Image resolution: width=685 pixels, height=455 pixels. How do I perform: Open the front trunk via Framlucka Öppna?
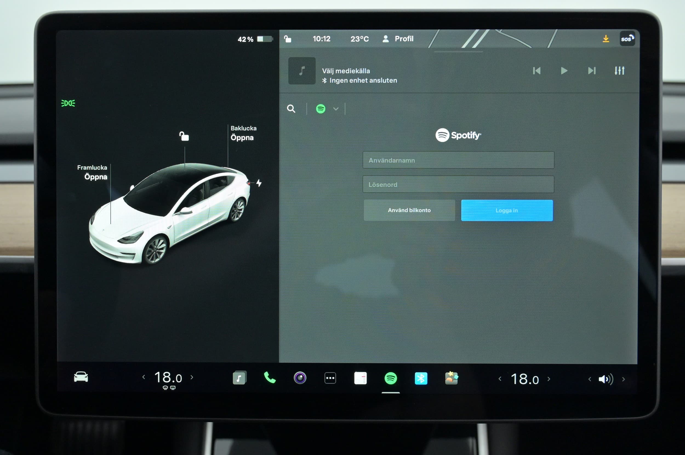pyautogui.click(x=92, y=172)
